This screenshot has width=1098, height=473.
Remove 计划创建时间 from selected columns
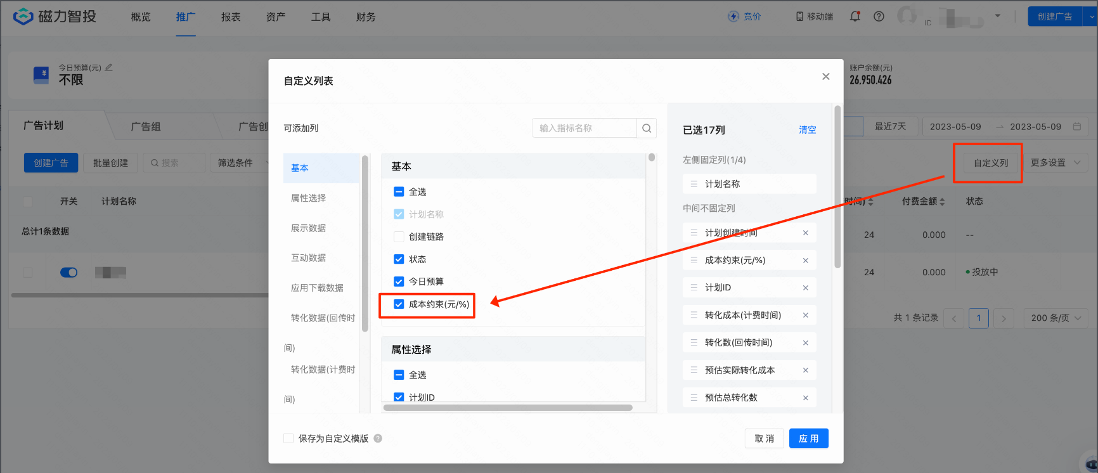point(806,233)
